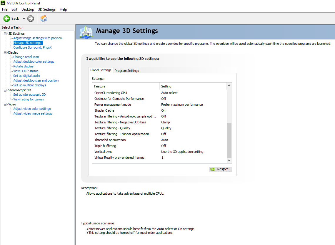Open View HDCP status
This screenshot has height=245, width=335.
[26, 71]
